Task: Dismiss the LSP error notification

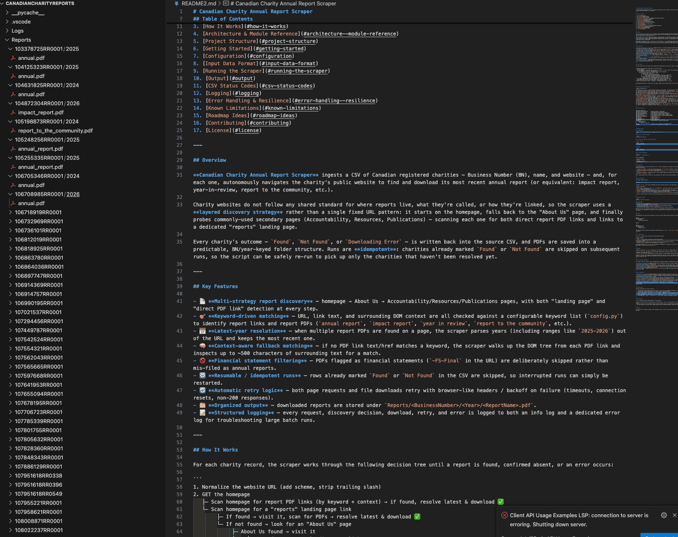Action: point(675,515)
